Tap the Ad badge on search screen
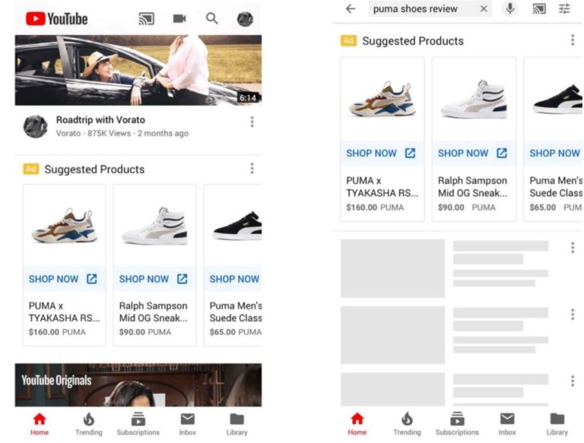Viewport: 584px width, 443px height. (348, 40)
